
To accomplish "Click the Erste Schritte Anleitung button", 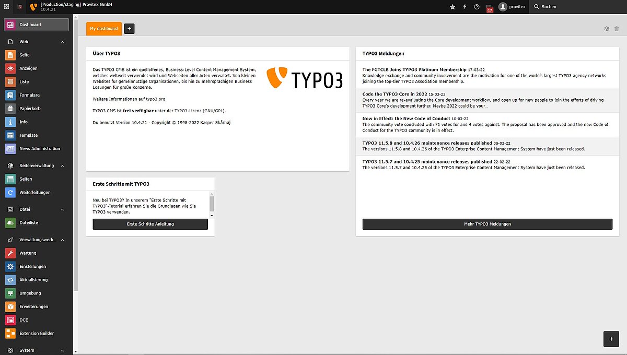I will (x=150, y=224).
